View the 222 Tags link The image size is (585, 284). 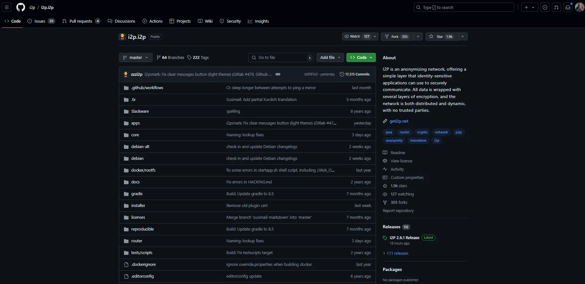198,58
